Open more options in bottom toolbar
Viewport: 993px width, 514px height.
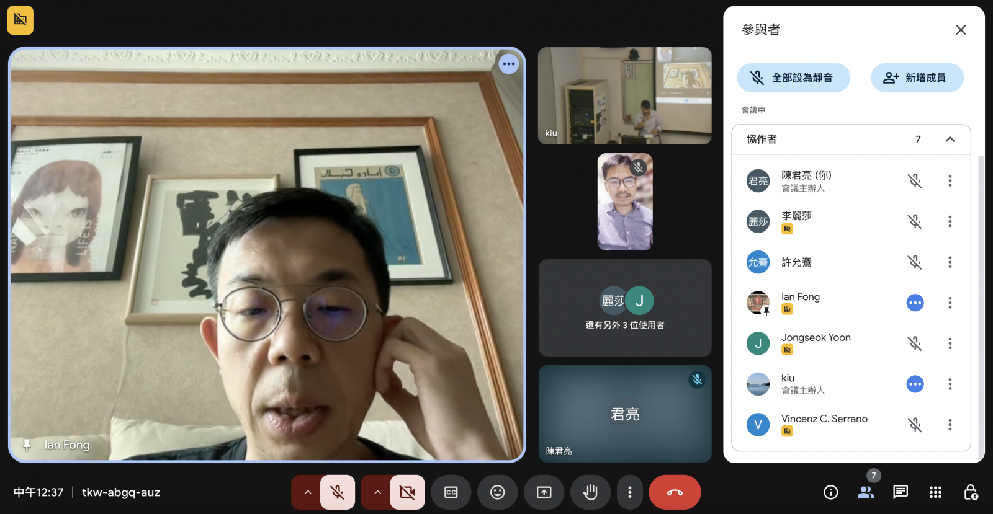[629, 492]
